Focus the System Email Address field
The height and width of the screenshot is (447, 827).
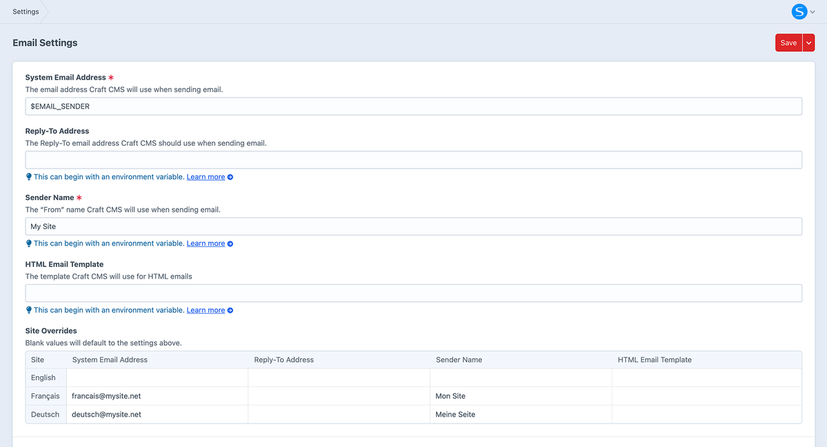coord(413,107)
